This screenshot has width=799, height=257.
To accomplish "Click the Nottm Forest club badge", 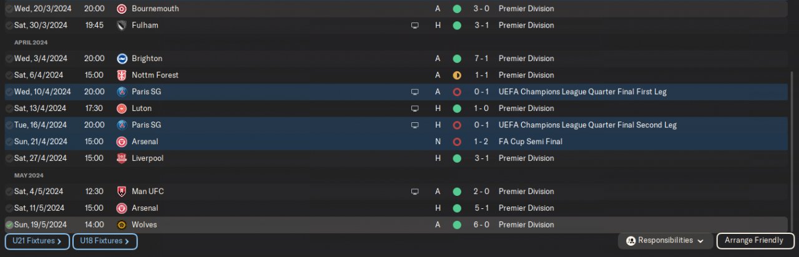I will 122,75.
